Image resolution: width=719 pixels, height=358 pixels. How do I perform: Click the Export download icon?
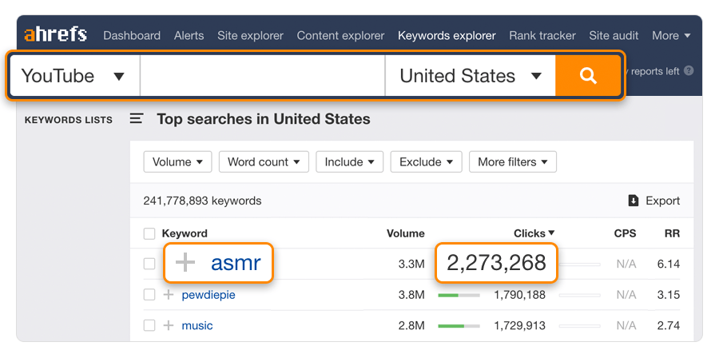click(x=634, y=201)
